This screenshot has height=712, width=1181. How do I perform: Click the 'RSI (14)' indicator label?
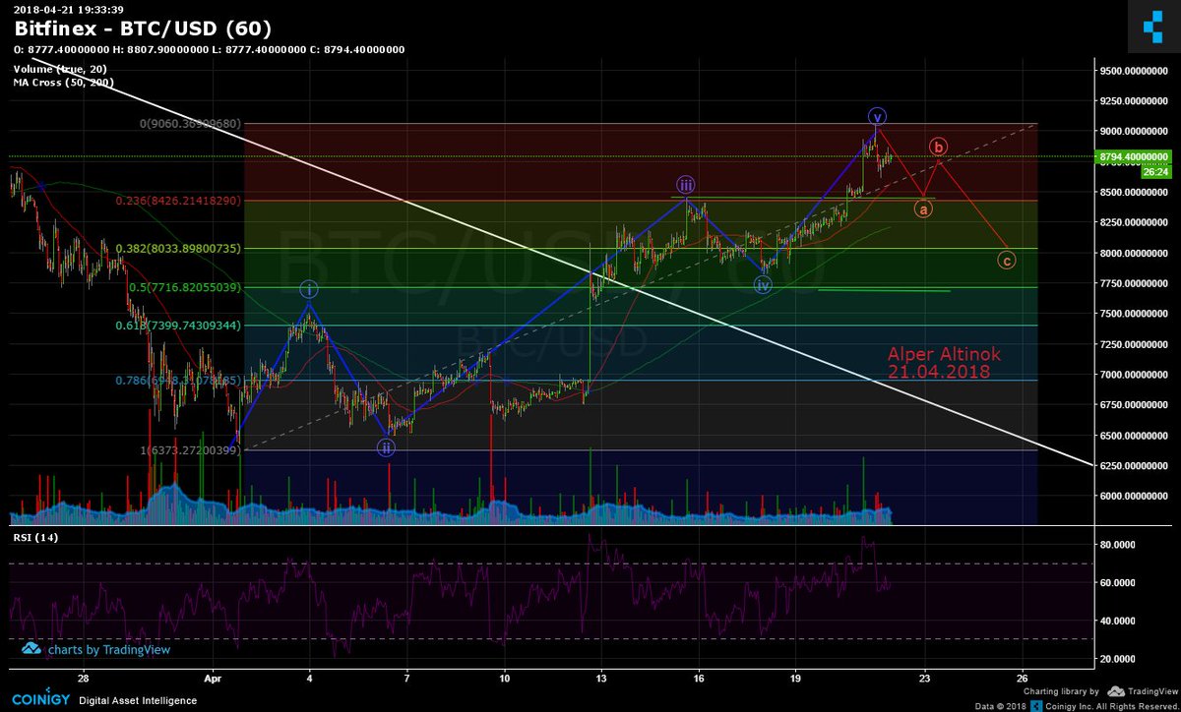click(x=35, y=539)
